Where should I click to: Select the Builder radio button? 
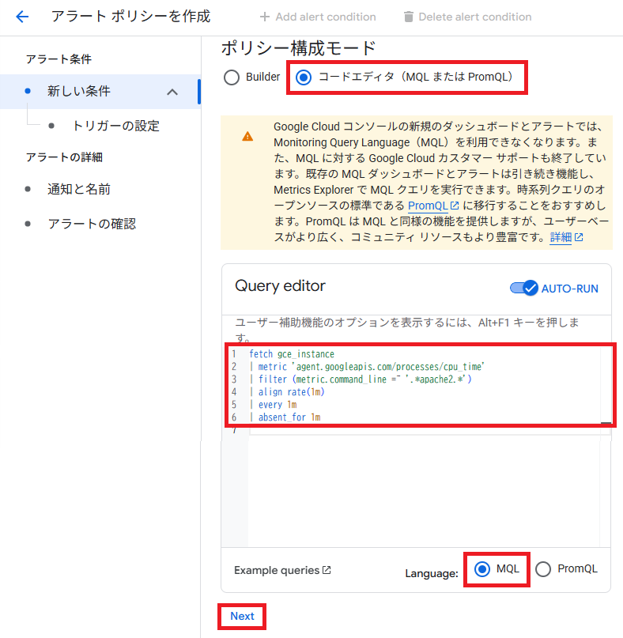(232, 77)
